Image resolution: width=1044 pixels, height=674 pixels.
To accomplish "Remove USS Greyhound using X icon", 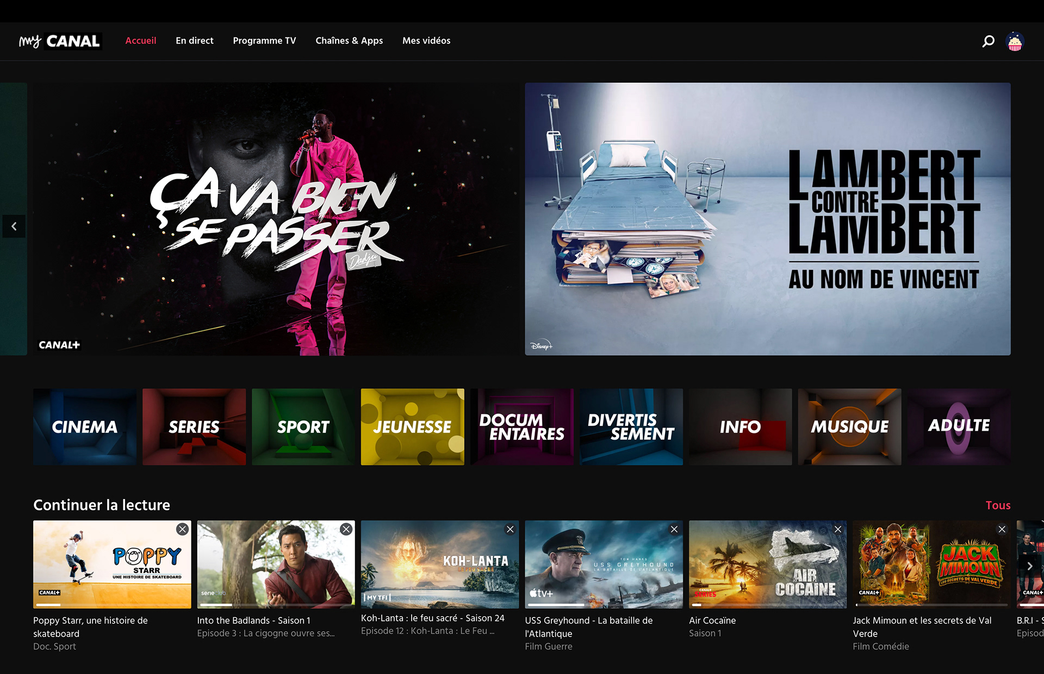I will pos(674,529).
